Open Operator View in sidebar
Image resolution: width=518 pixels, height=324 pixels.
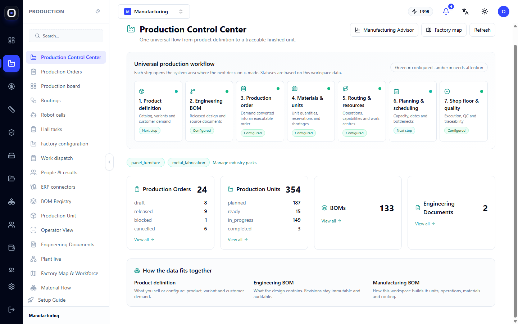[66, 230]
